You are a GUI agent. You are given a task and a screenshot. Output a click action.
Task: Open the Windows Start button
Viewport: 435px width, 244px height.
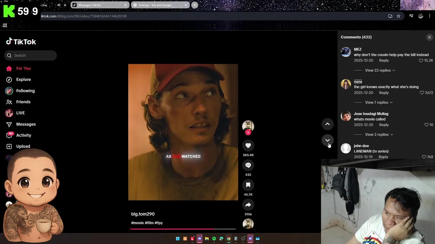tap(178, 239)
